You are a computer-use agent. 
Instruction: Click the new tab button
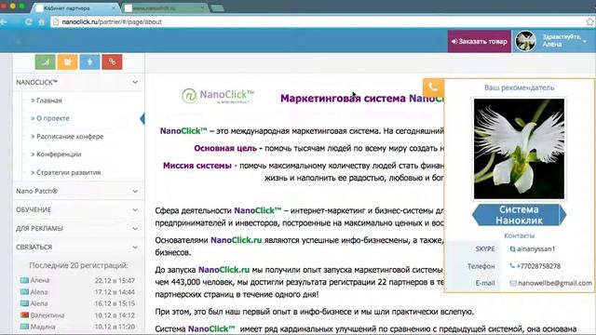[217, 8]
